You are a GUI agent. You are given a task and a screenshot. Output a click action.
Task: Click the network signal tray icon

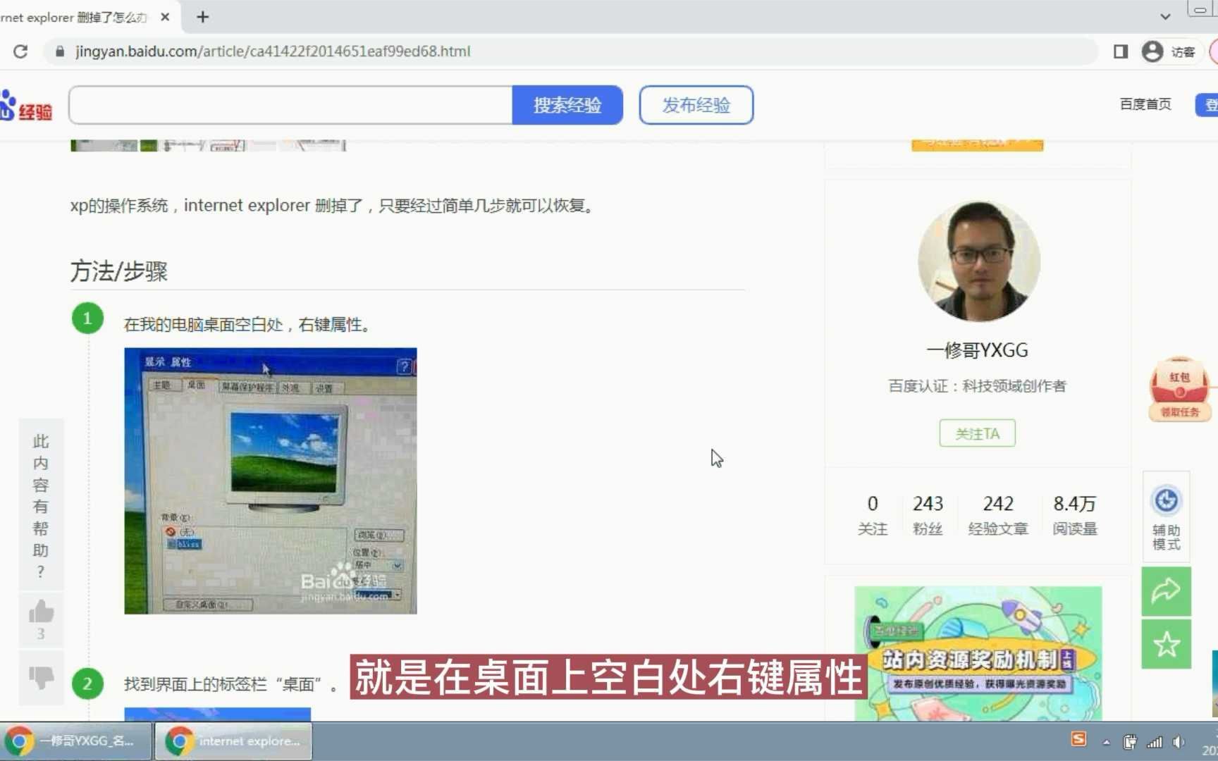(x=1155, y=741)
